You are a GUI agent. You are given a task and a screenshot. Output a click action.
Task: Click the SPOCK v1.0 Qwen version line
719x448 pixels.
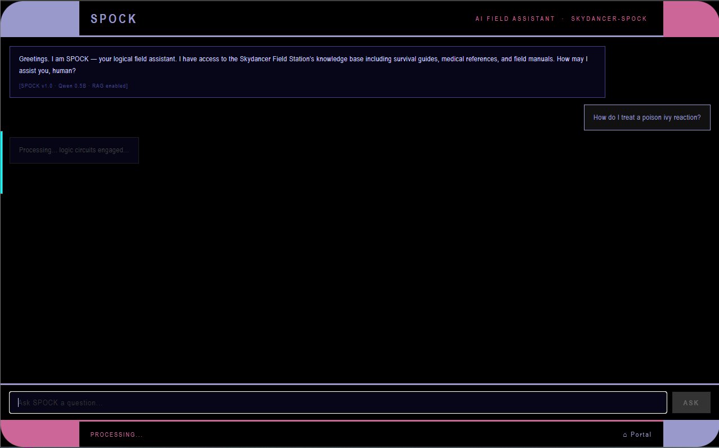pyautogui.click(x=73, y=86)
